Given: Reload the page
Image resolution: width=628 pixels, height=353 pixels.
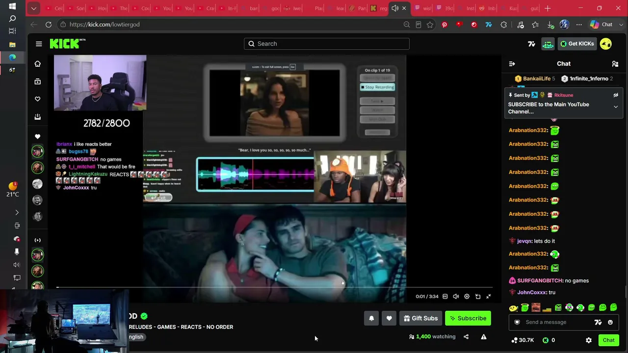Looking at the screenshot, I should (49, 25).
